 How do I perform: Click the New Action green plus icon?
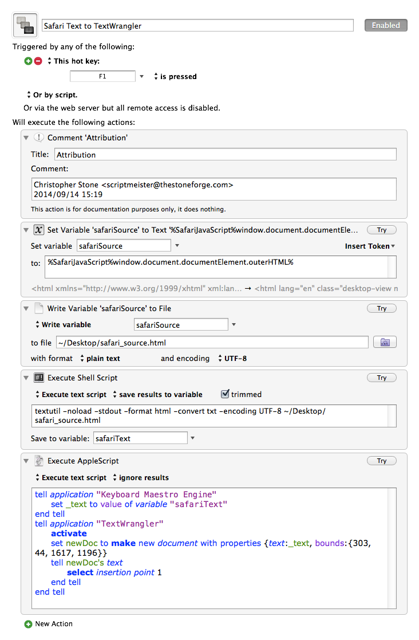point(28,624)
